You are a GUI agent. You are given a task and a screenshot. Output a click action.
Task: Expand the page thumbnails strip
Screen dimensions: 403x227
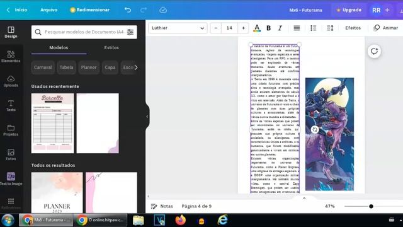coord(304,198)
